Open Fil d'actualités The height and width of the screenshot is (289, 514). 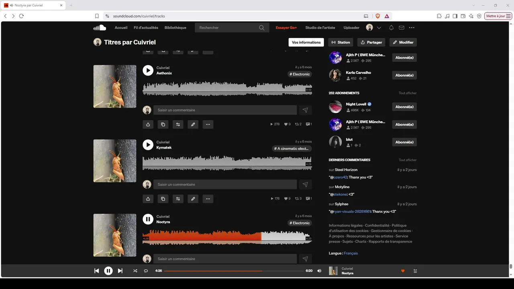(x=146, y=28)
